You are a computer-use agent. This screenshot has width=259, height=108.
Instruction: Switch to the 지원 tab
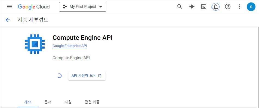point(68,102)
